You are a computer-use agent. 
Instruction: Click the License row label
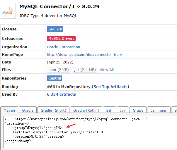click(x=9, y=29)
